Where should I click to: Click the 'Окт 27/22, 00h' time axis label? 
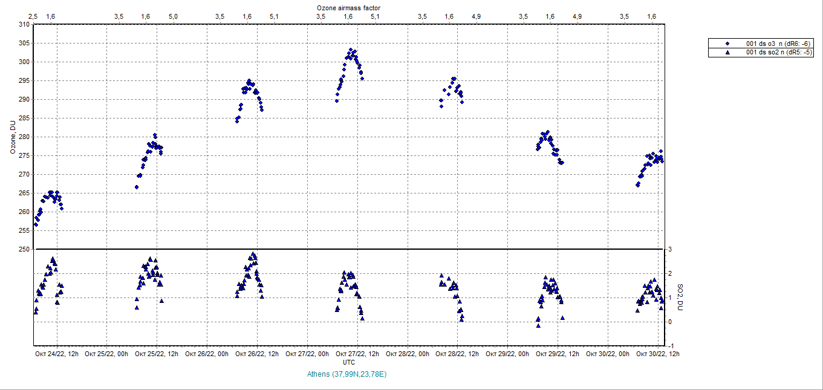click(307, 354)
